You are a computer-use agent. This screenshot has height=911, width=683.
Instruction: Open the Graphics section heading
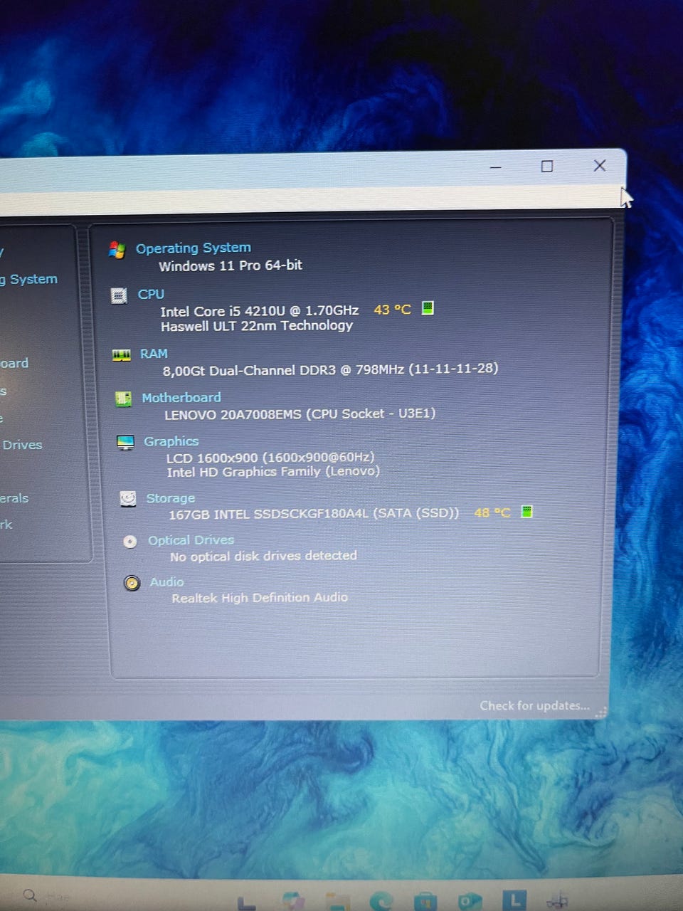171,441
